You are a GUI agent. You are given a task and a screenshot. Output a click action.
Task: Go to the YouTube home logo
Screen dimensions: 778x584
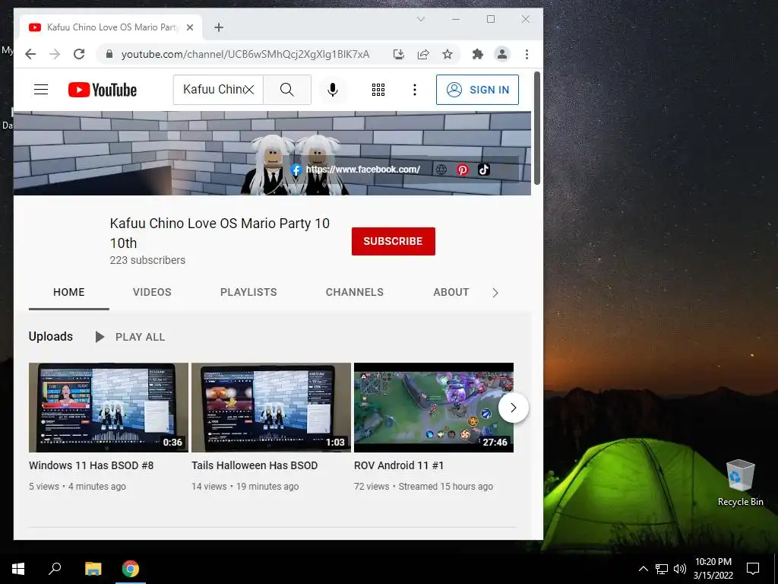tap(103, 90)
